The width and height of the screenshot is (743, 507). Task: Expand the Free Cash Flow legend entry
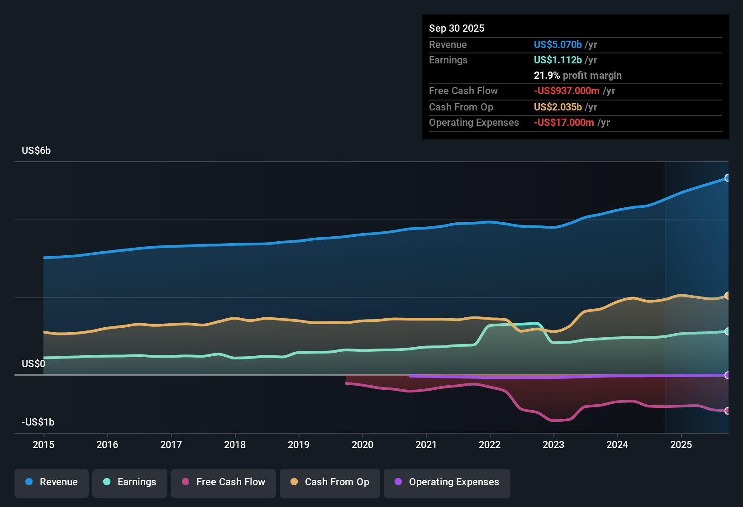(x=223, y=482)
